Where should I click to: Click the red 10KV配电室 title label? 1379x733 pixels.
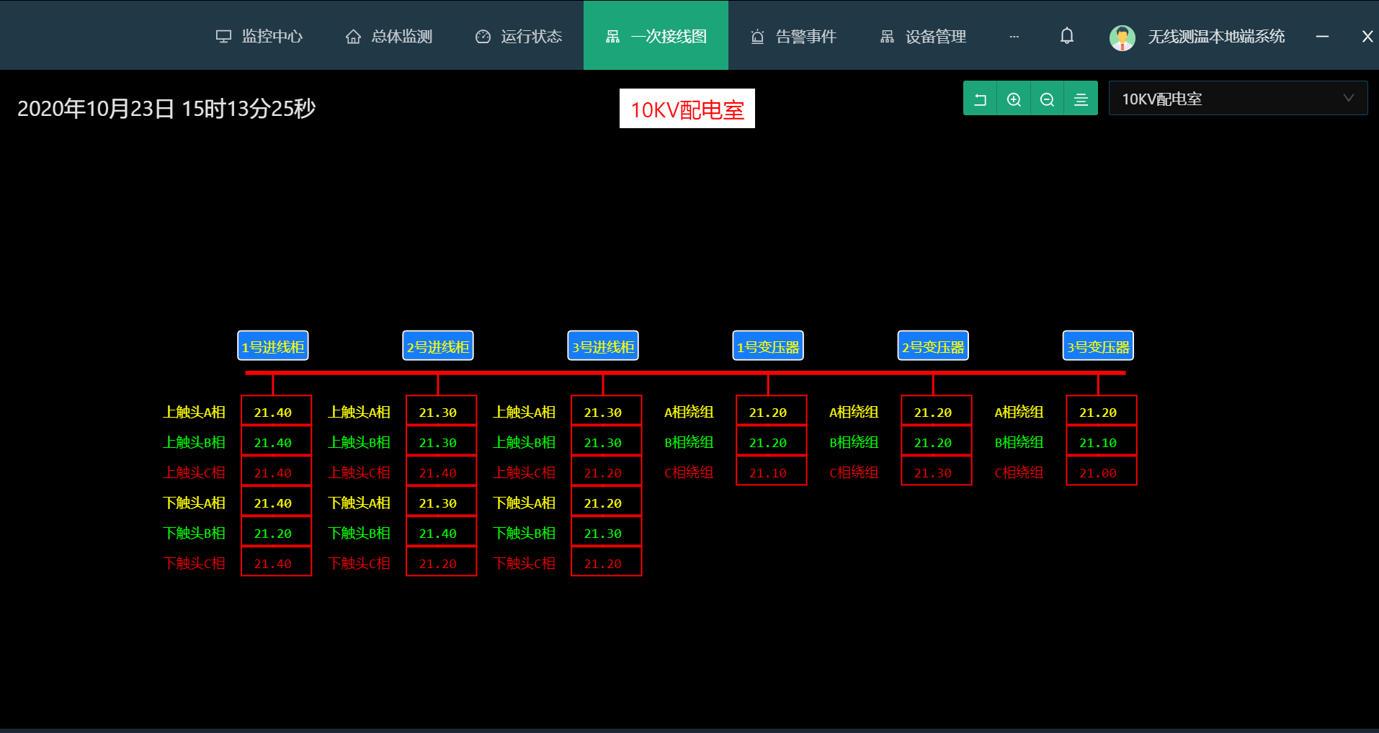coord(687,109)
